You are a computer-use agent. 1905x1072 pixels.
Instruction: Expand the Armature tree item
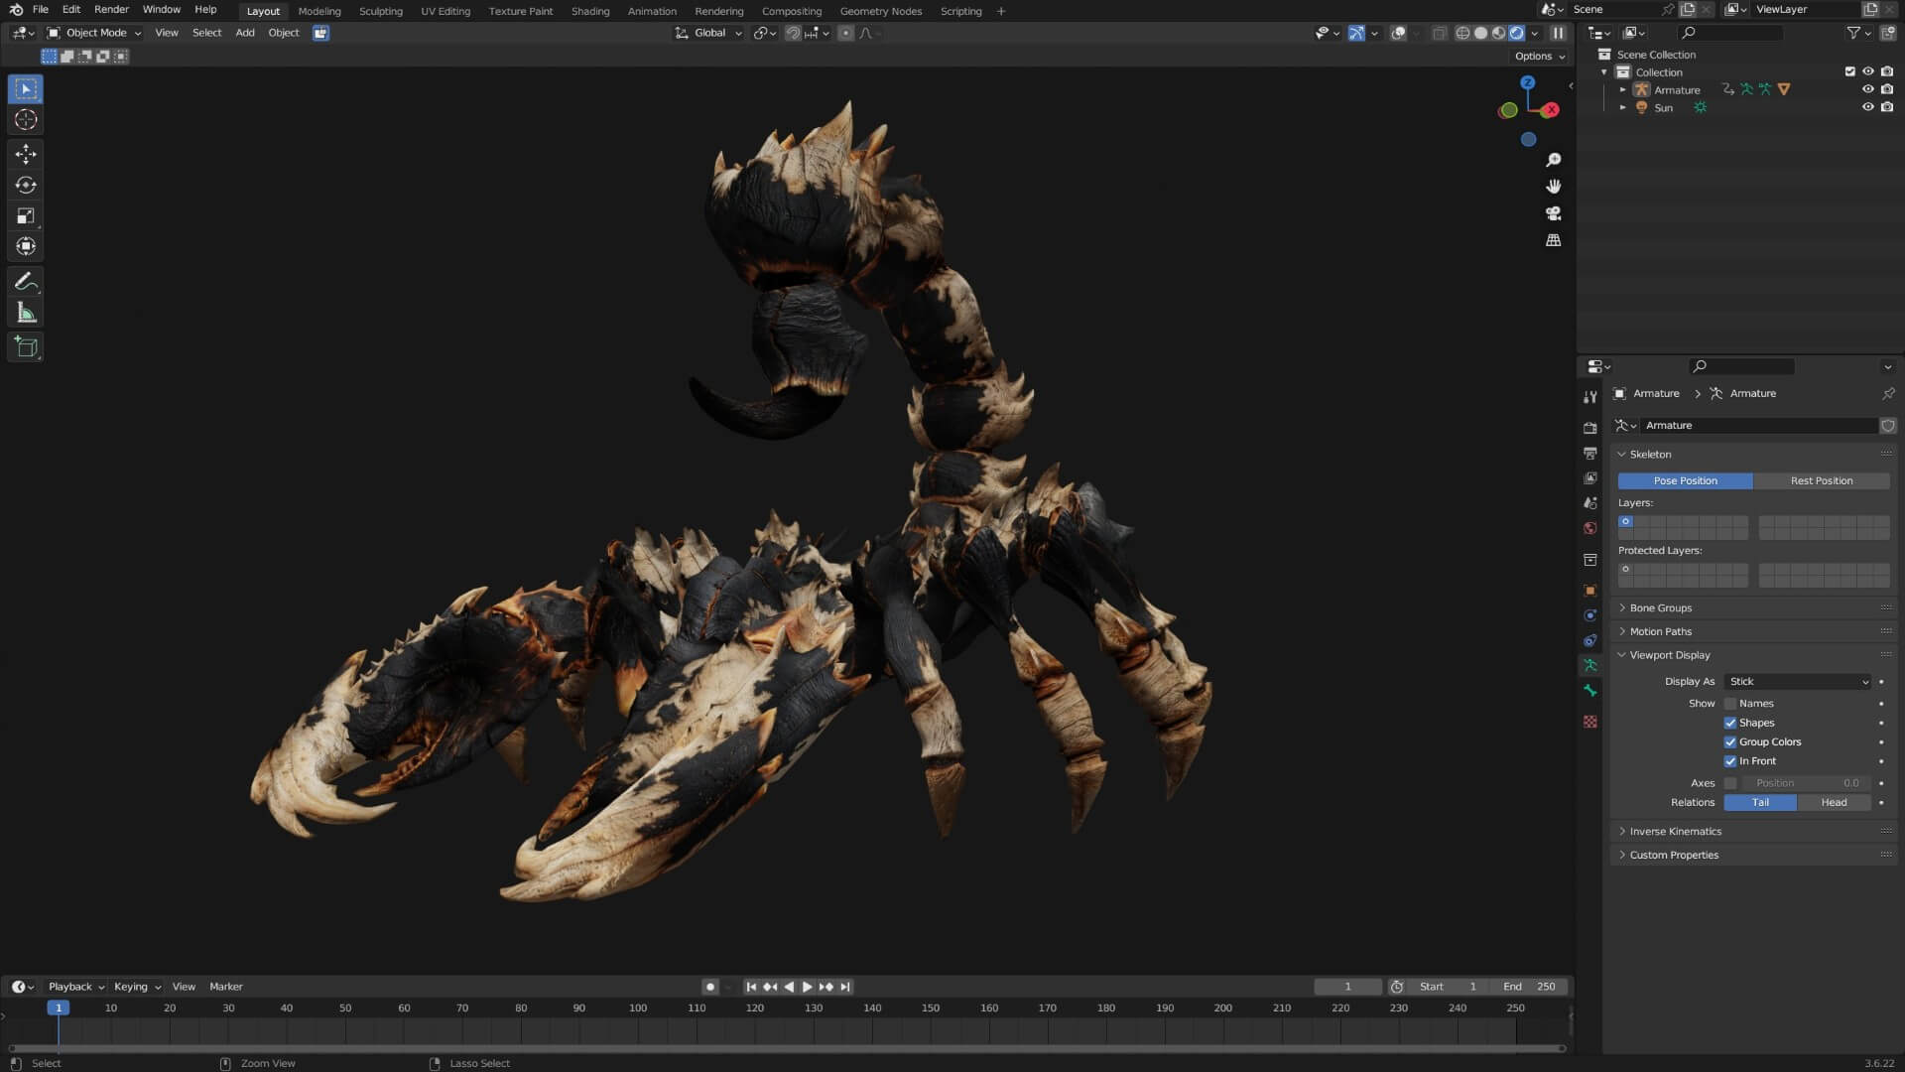click(1623, 90)
